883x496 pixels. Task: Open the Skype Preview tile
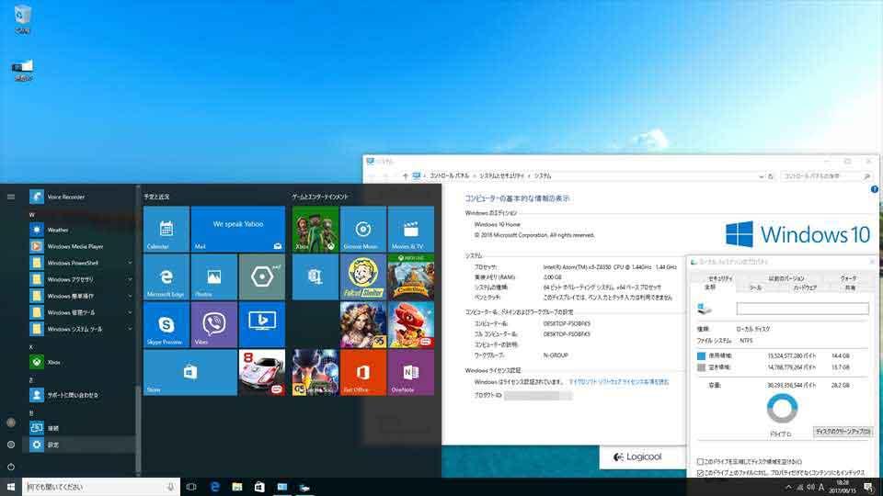[x=166, y=324]
